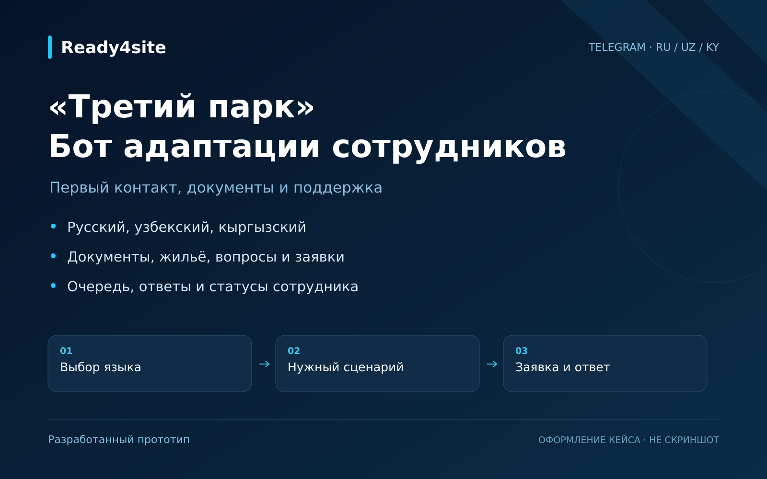767x479 pixels.
Task: Click bullet 'Очередь, ответы и статусы сотрудника'
Action: pyautogui.click(x=212, y=286)
